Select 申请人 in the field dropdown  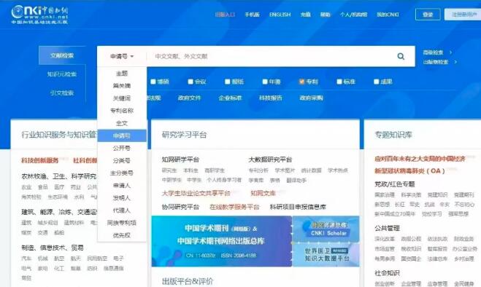122,186
